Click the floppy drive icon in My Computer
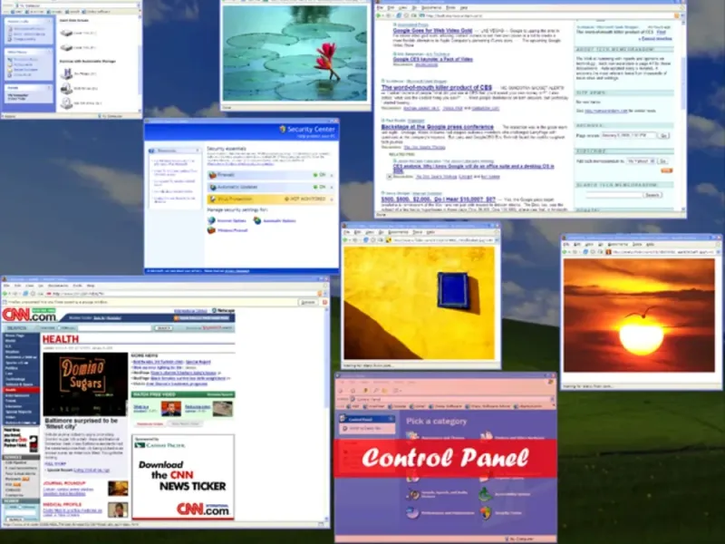Image resolution: width=725 pixels, height=544 pixels. [x=66, y=73]
